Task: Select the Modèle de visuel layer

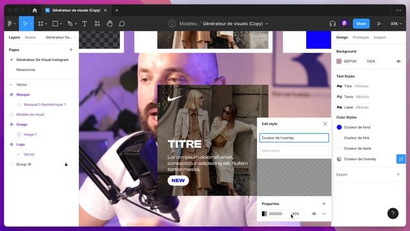Action: pyautogui.click(x=30, y=114)
